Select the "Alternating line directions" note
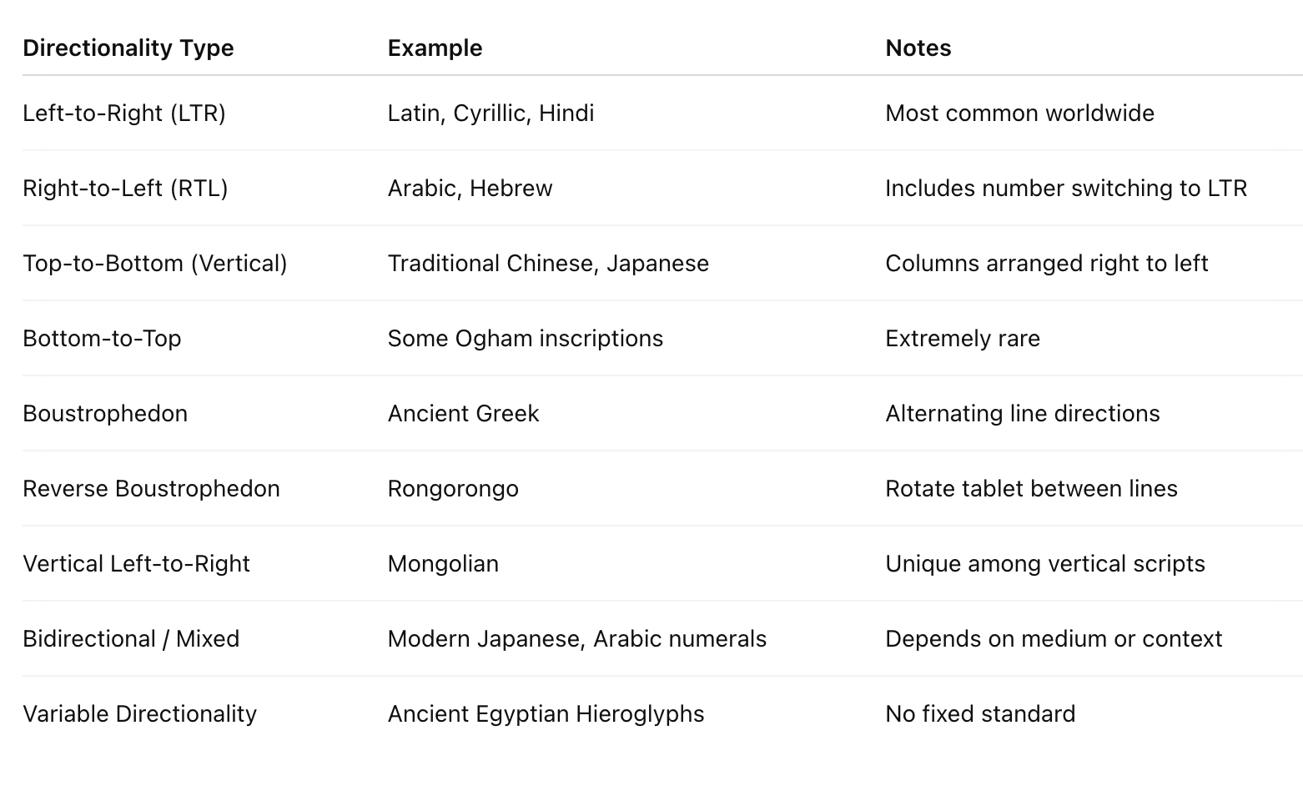The image size is (1303, 791). click(x=1022, y=414)
